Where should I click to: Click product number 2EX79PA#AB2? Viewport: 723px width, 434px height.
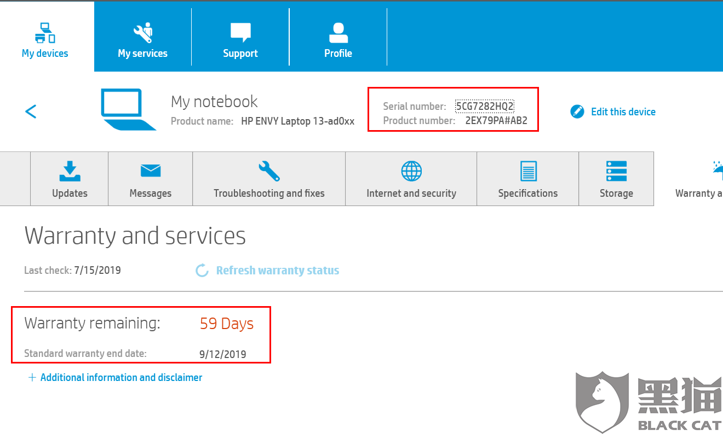(x=496, y=121)
